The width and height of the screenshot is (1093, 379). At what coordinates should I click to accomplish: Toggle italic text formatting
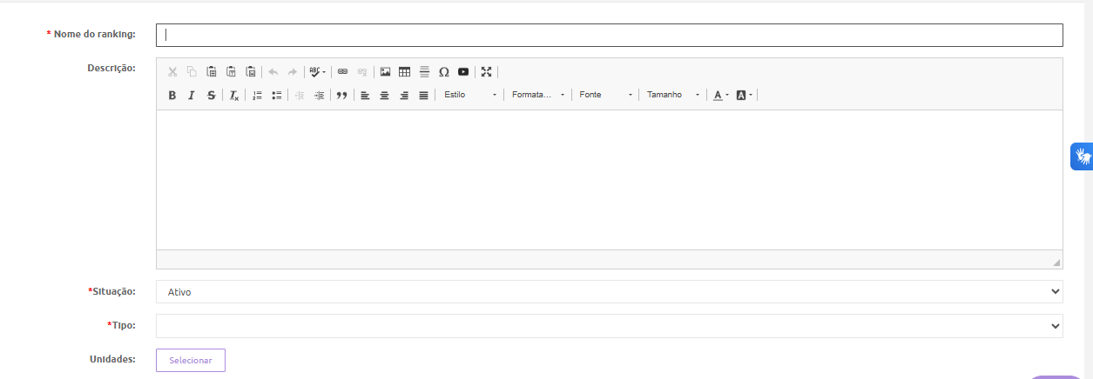coord(192,95)
